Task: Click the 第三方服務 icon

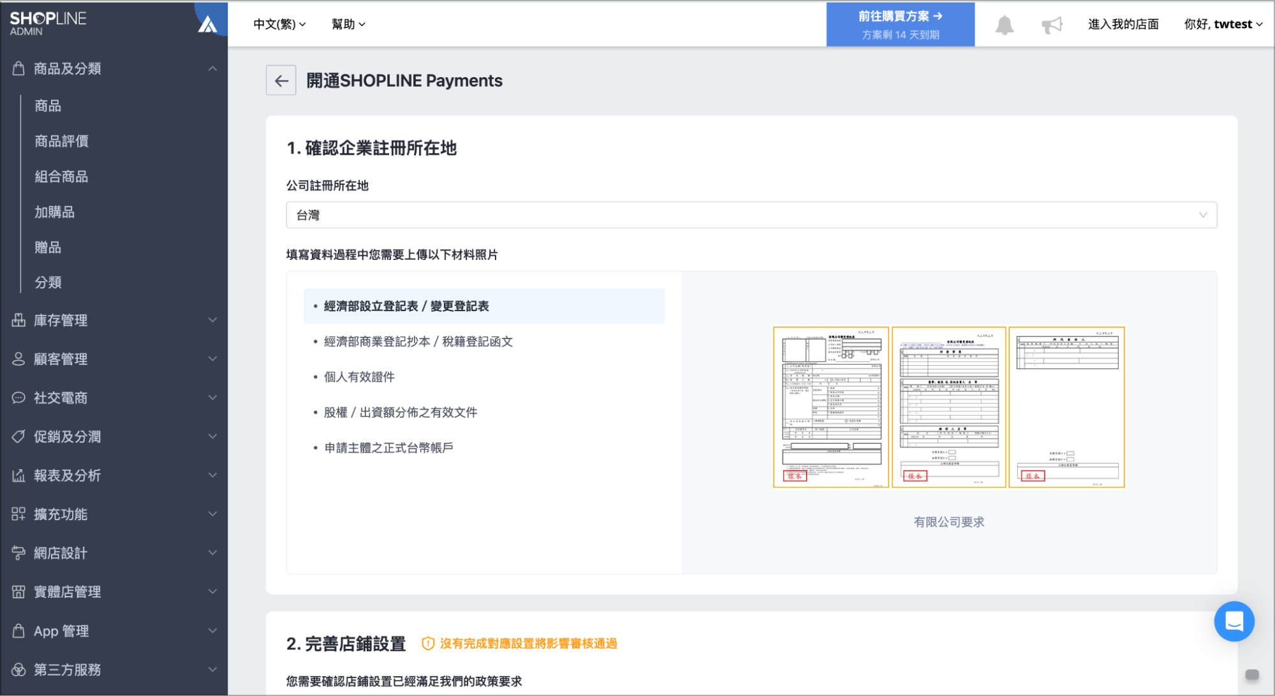Action: [18, 669]
